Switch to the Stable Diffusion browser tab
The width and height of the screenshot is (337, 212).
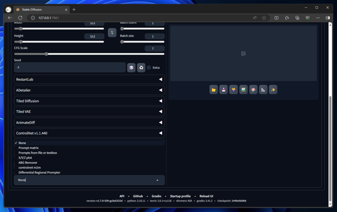pyautogui.click(x=42, y=9)
